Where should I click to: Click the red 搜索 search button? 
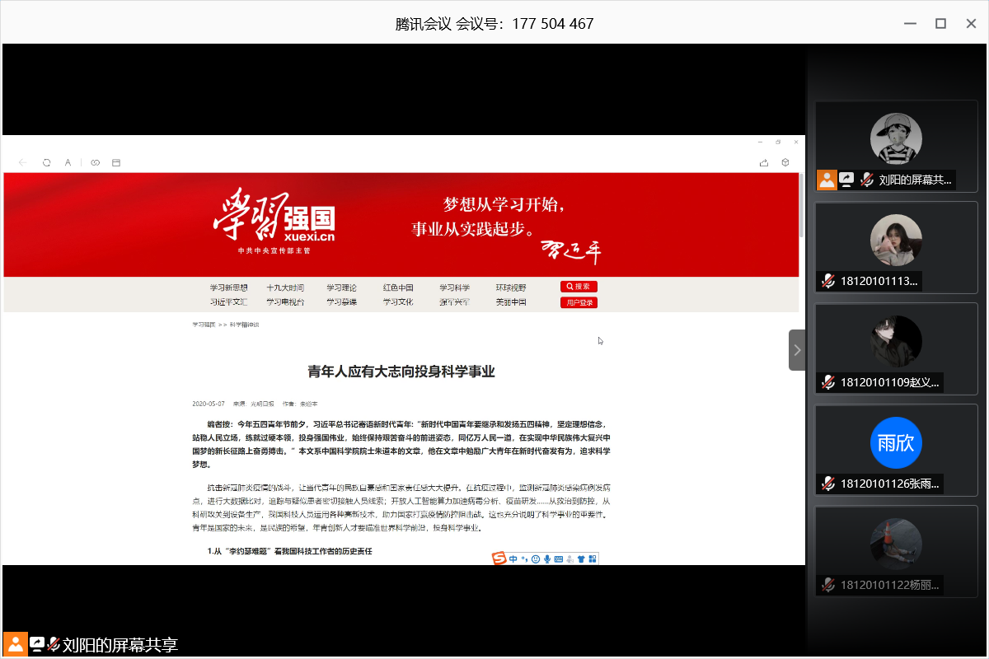tap(579, 287)
